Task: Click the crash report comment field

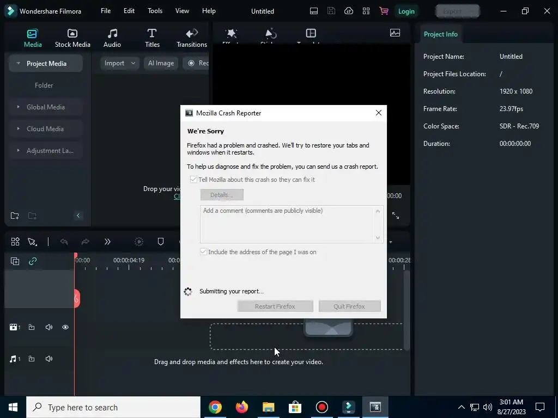Action: click(x=292, y=224)
